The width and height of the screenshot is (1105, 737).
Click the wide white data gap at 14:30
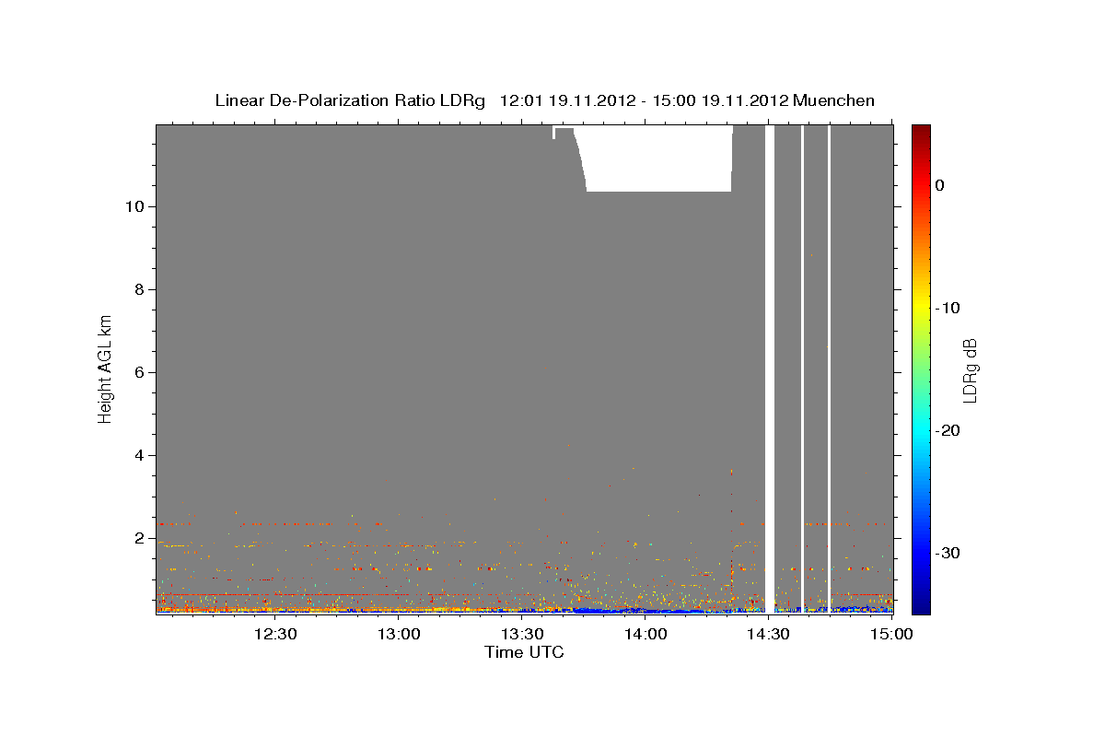[x=770, y=368]
